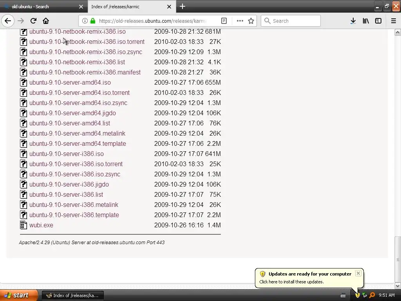Open the page actions three-dots menu

coord(240,21)
